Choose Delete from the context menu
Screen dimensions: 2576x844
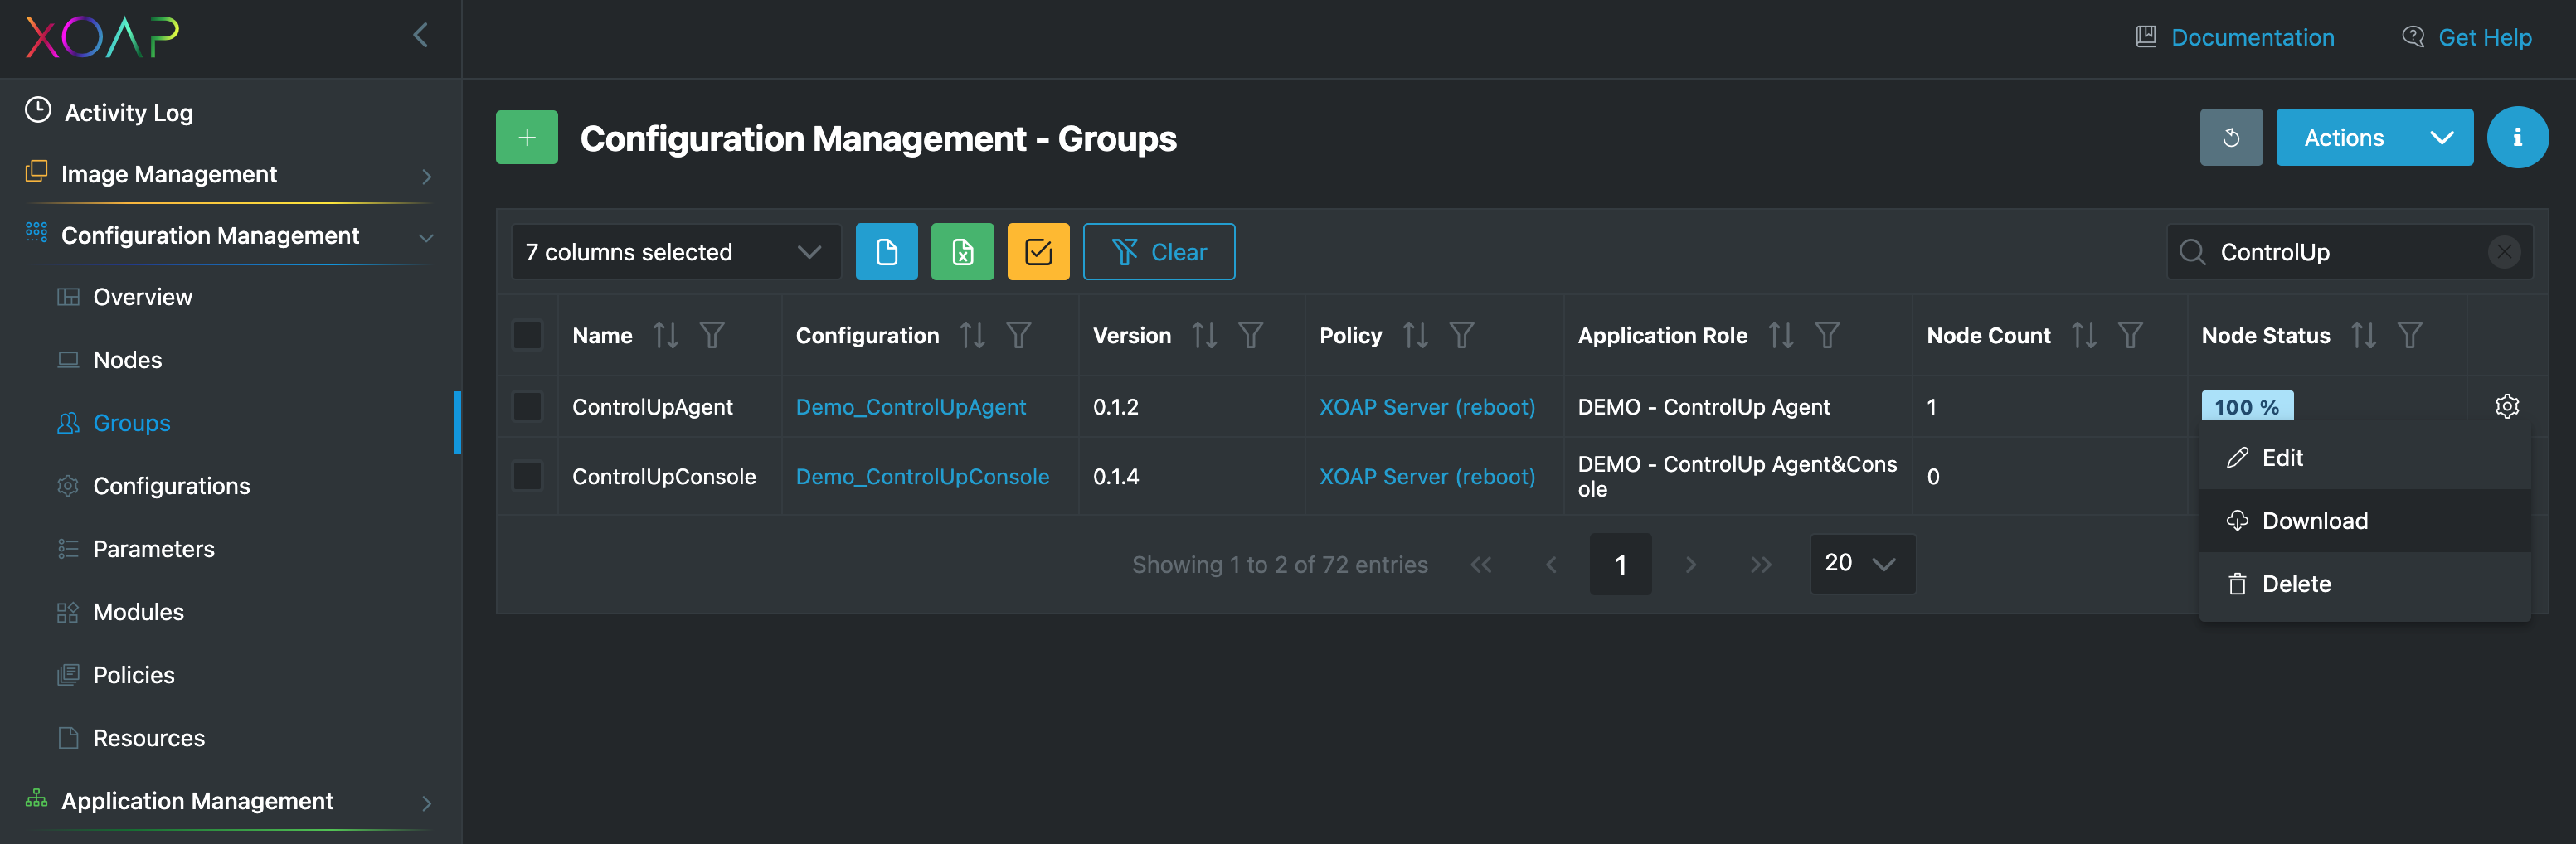[x=2364, y=584]
